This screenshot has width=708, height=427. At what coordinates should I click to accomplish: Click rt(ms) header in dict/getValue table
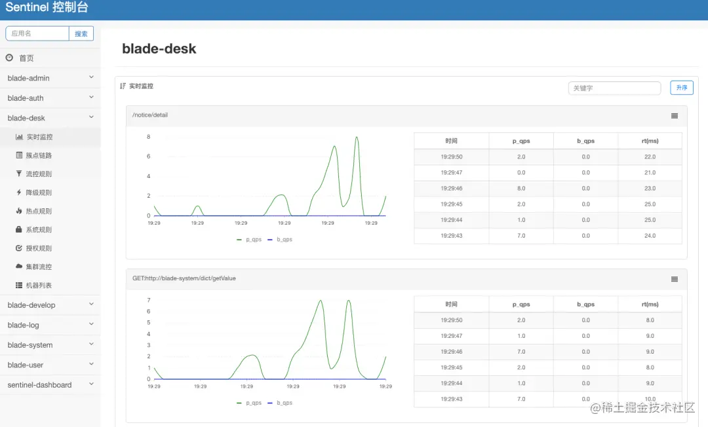[x=650, y=305]
